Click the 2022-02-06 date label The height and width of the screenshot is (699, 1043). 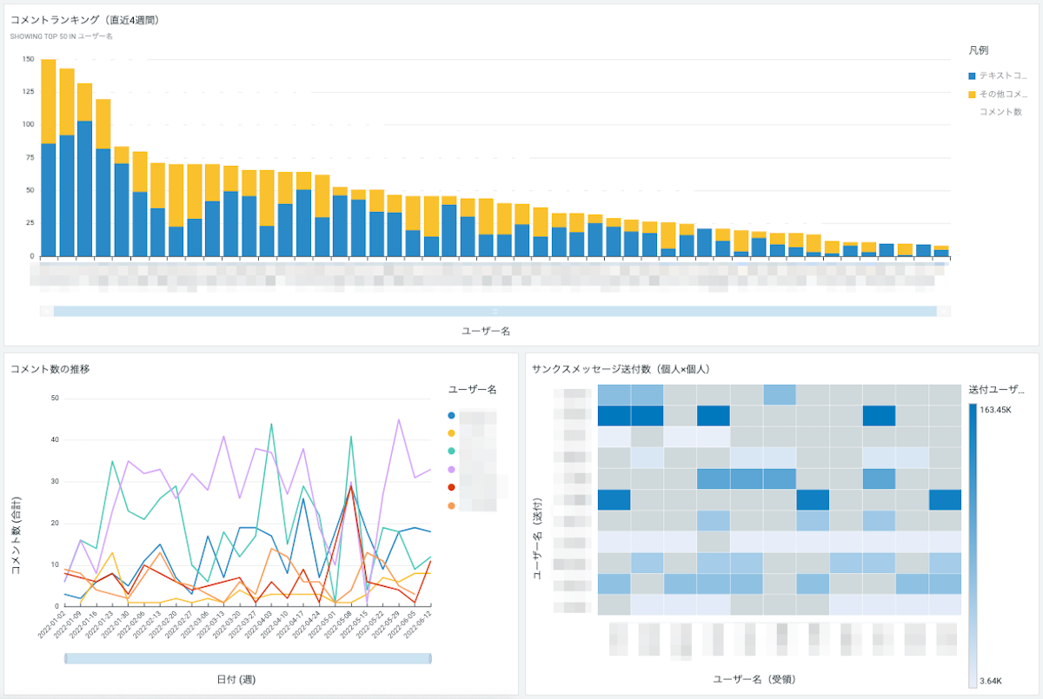(132, 624)
